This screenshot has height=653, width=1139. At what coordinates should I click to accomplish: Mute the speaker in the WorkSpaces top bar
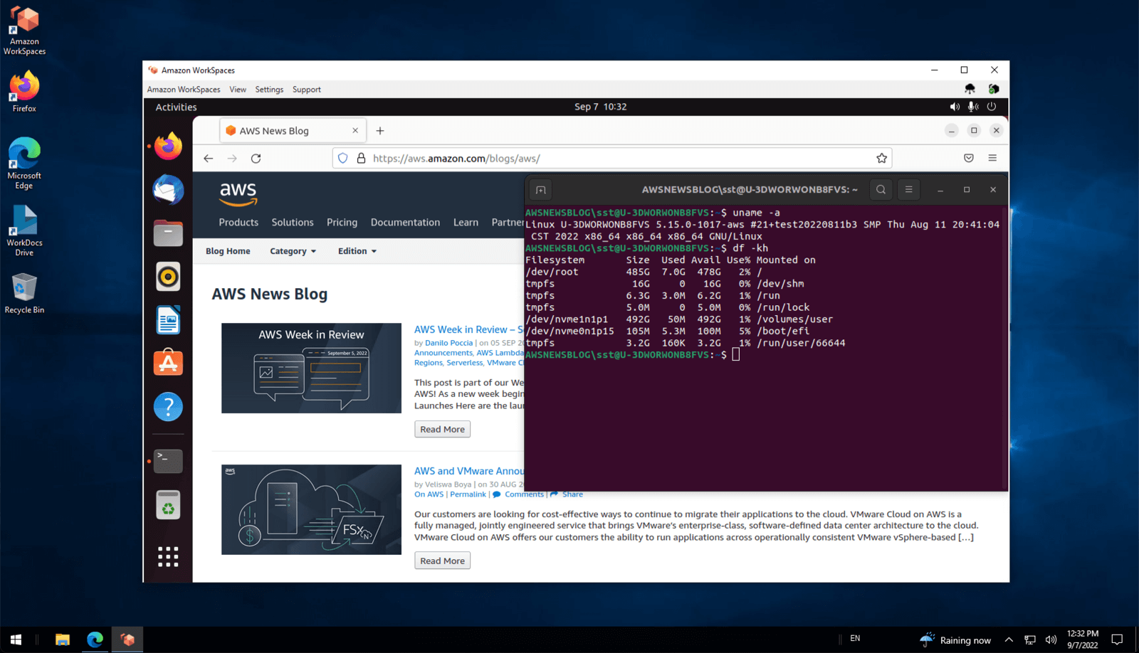point(955,107)
